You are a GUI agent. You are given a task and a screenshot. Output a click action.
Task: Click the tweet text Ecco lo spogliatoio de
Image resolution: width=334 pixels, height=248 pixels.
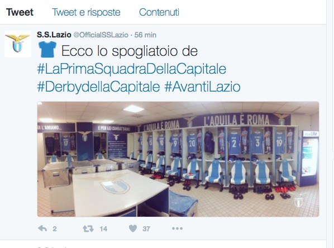130,51
